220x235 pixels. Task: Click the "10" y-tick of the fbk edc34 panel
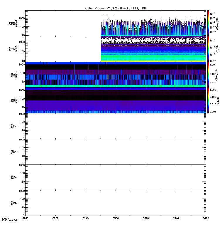pos(23,82)
